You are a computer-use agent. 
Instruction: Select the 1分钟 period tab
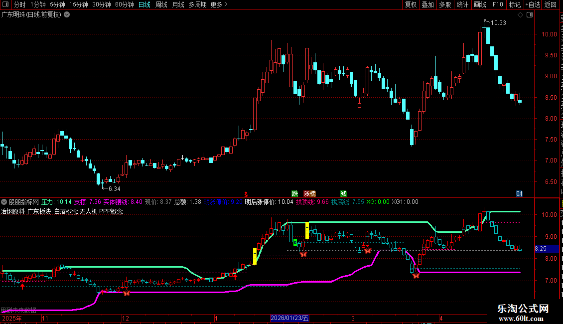[x=38, y=4]
